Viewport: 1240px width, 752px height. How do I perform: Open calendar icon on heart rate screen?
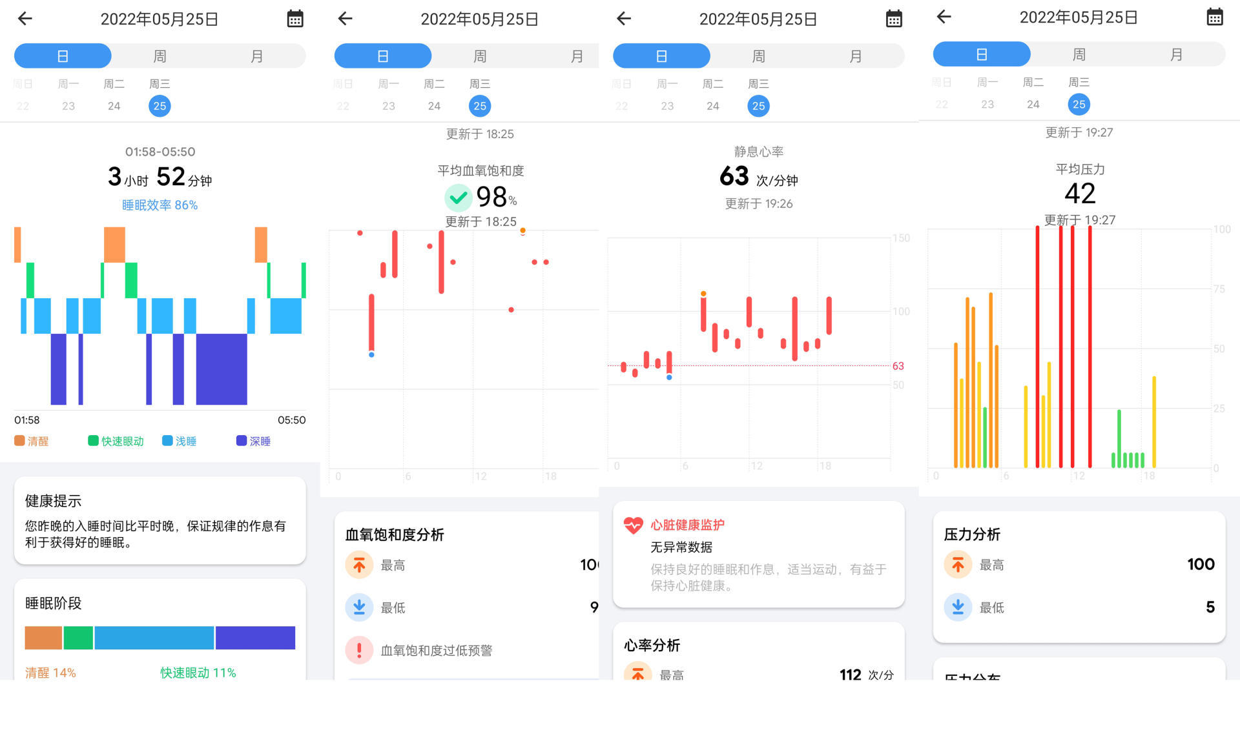pyautogui.click(x=894, y=19)
